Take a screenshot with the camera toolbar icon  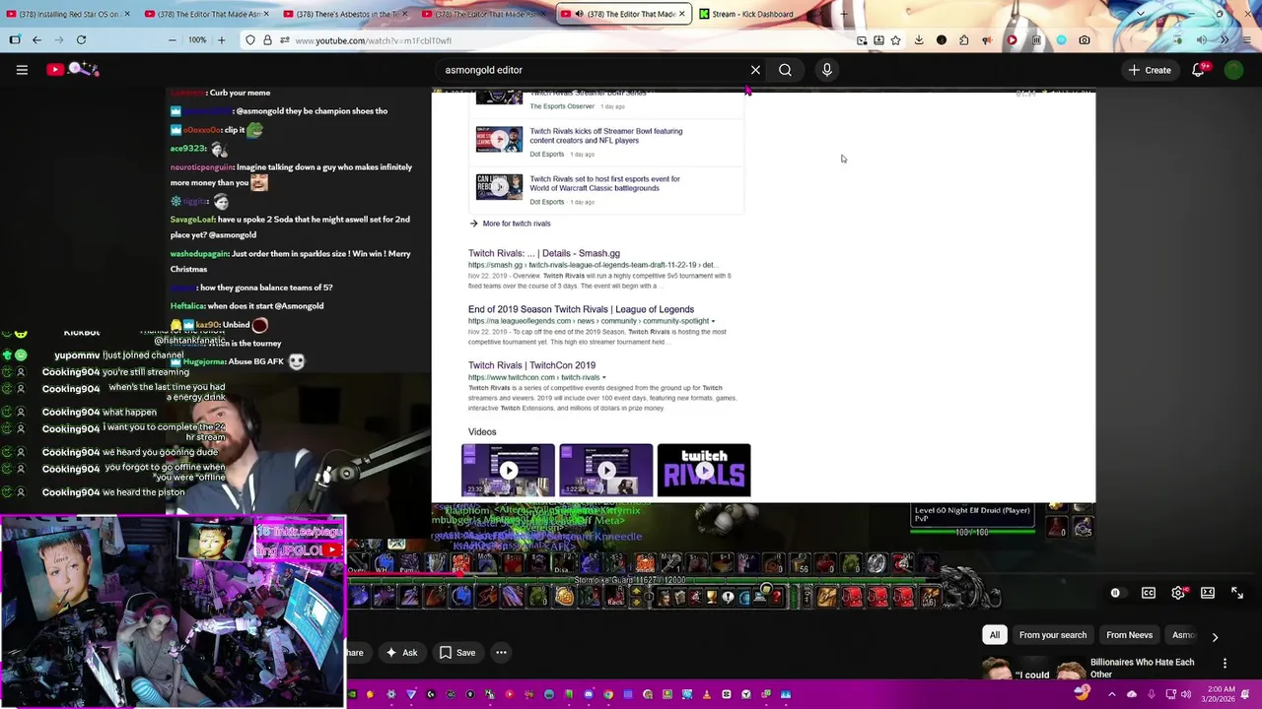point(1085,40)
